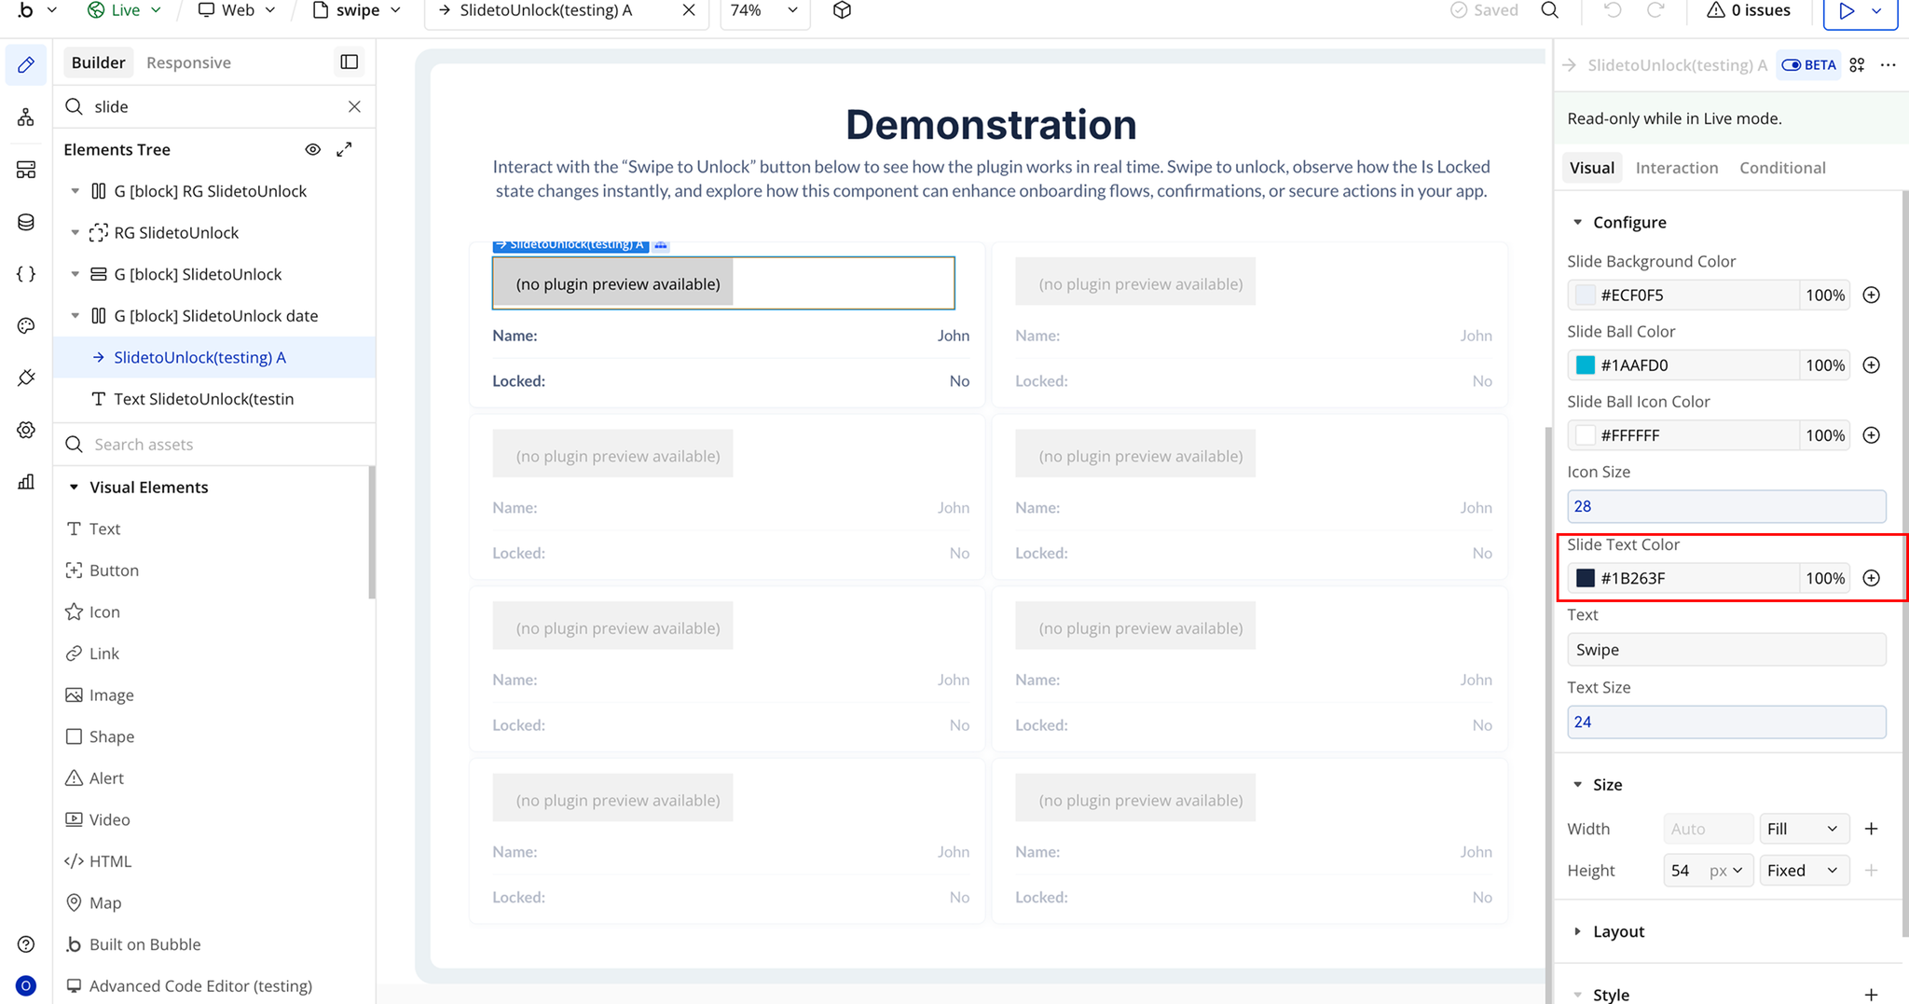1909x1004 pixels.
Task: Add dynamic data to Slide Text Color
Action: 1871,578
